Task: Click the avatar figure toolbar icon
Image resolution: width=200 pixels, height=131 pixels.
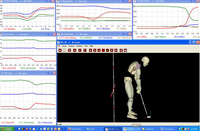Action: [75, 50]
